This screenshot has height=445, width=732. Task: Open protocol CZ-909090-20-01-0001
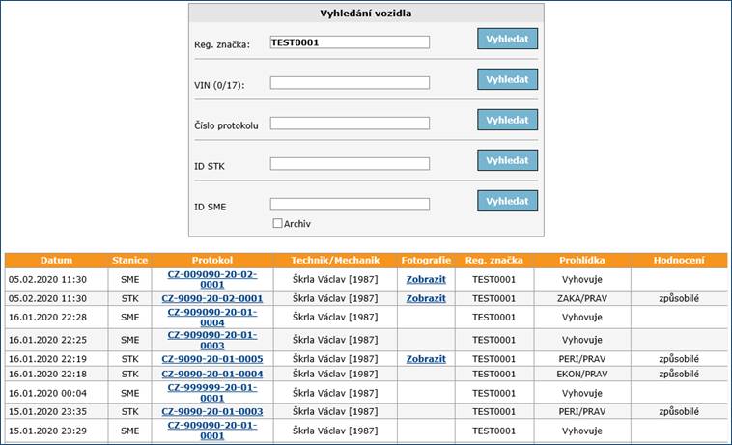click(x=212, y=431)
